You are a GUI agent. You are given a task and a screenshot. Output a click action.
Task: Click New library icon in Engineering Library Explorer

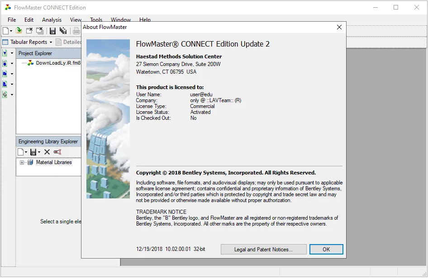21,152
